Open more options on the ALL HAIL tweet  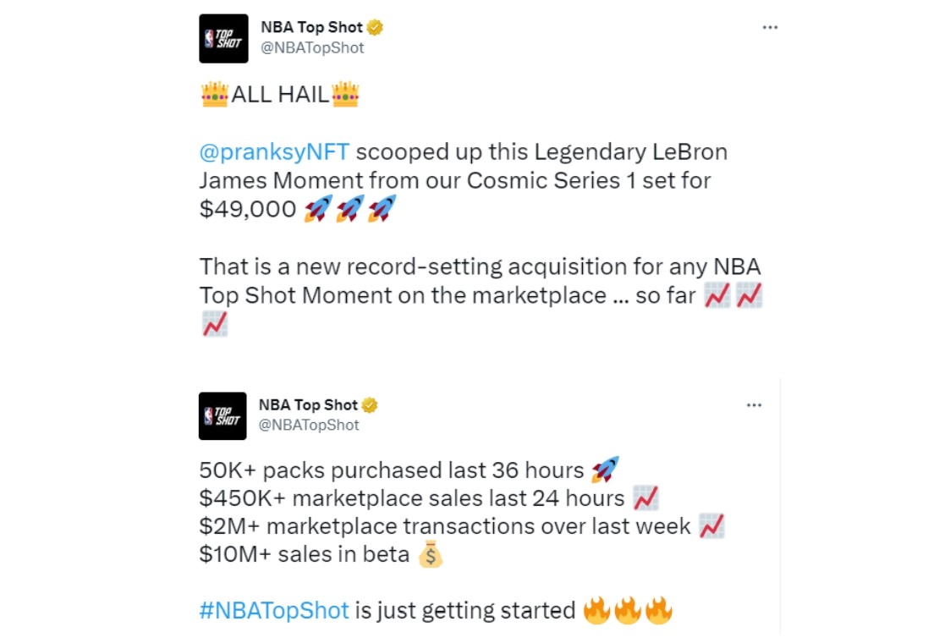(x=770, y=27)
